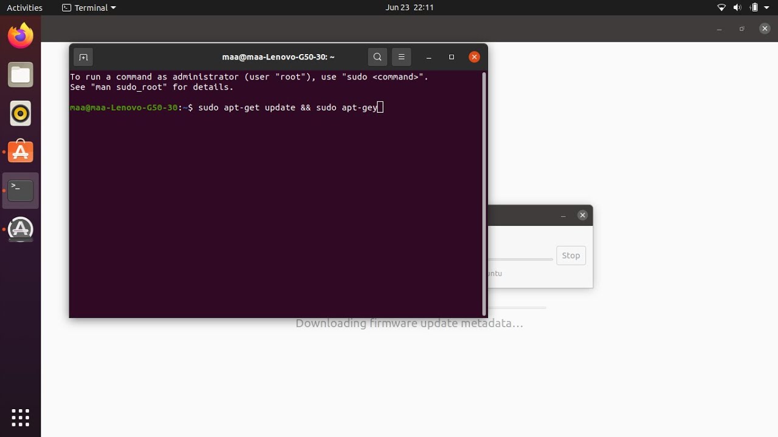The image size is (778, 437).
Task: Maximize the terminal window
Action: coord(452,57)
